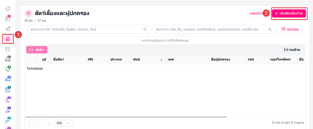Expand the 100 page size dropdown
This screenshot has width=313, height=129.
(63, 123)
